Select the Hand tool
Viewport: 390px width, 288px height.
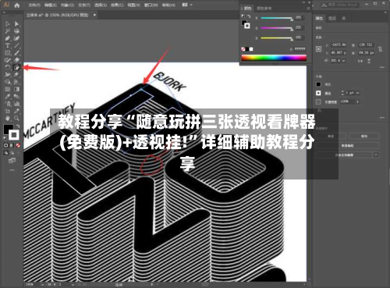7,119
